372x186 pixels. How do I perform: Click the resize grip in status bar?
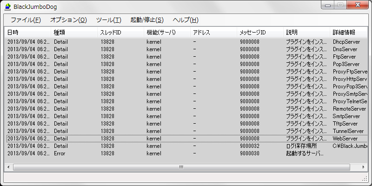click(365, 179)
